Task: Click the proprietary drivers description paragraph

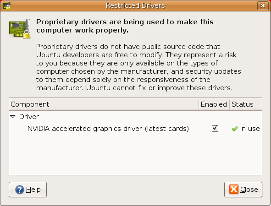Action: point(138,67)
